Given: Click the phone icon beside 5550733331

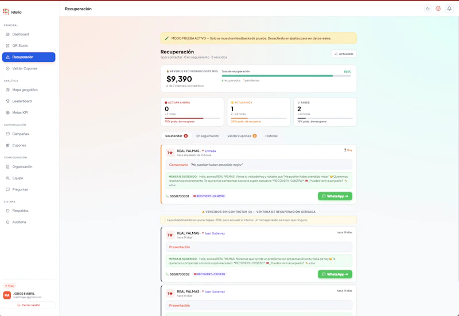Looking at the screenshot, I should [x=167, y=196].
